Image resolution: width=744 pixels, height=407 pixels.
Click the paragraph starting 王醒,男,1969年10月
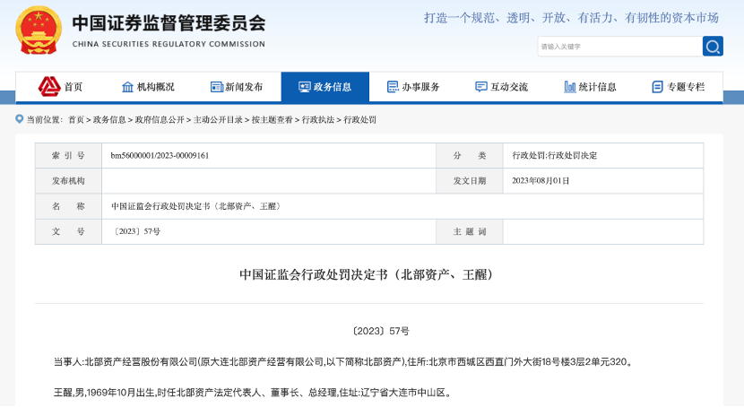tap(253, 393)
